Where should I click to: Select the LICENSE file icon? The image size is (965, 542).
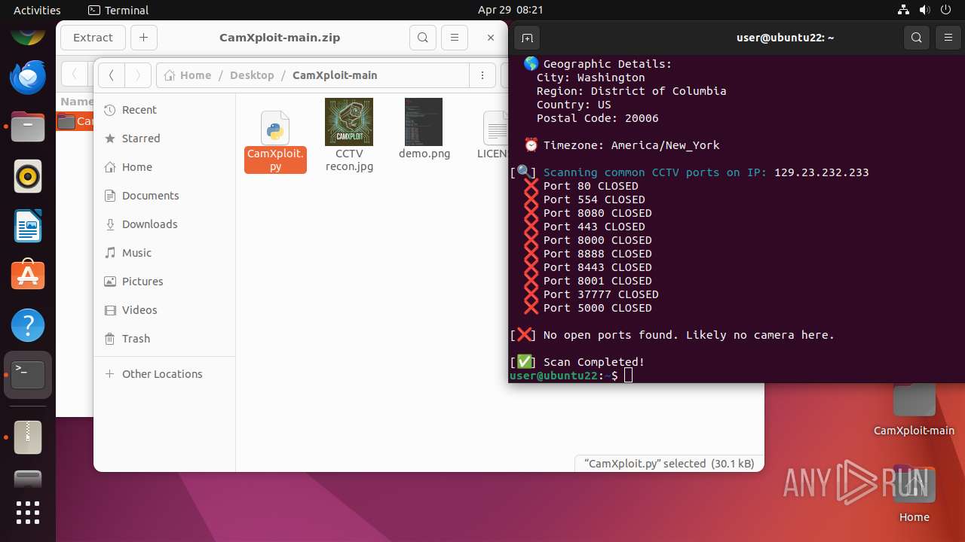496,128
